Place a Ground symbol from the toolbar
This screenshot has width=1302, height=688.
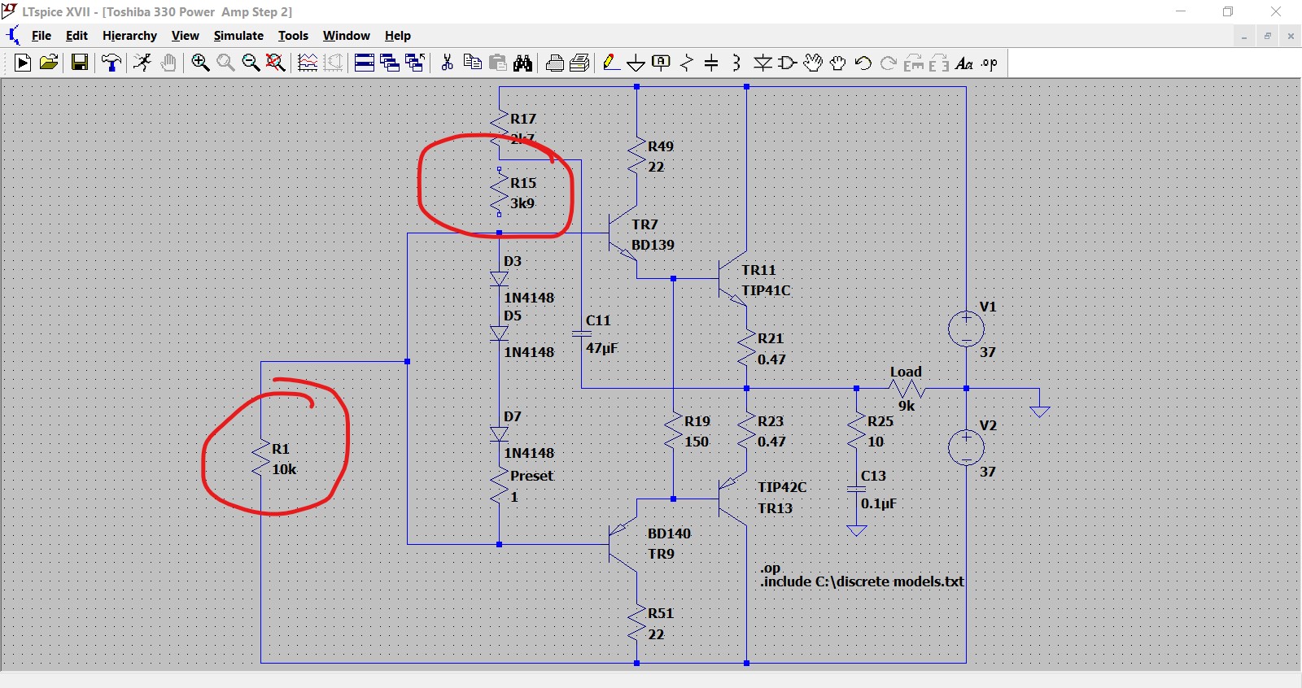tap(636, 63)
